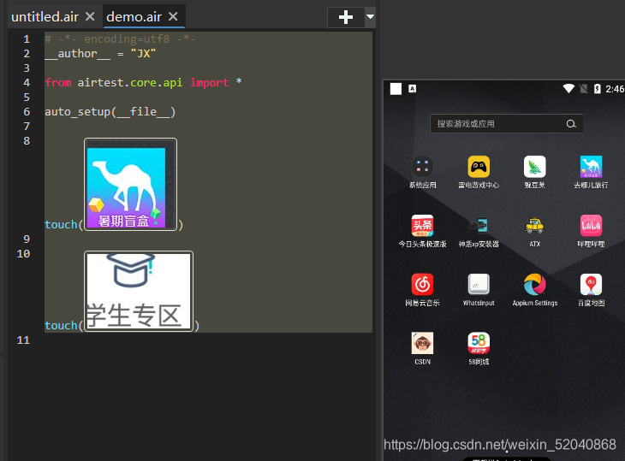Launch 百度地图 app icon
625x461 pixels.
[x=591, y=285]
